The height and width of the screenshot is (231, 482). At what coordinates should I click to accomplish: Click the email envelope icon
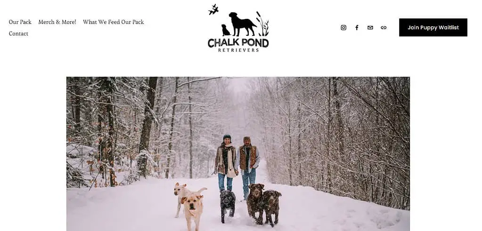(370, 28)
